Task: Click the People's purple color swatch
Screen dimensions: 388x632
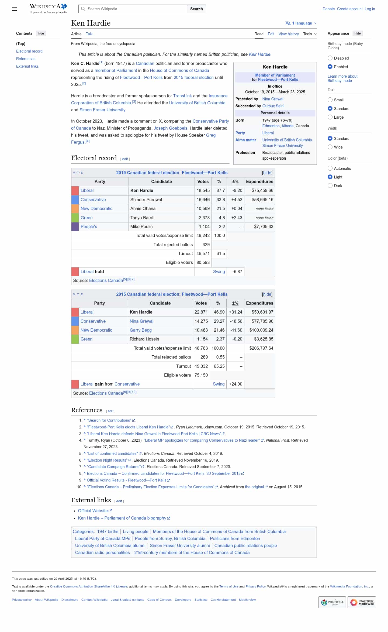Action: tap(75, 227)
